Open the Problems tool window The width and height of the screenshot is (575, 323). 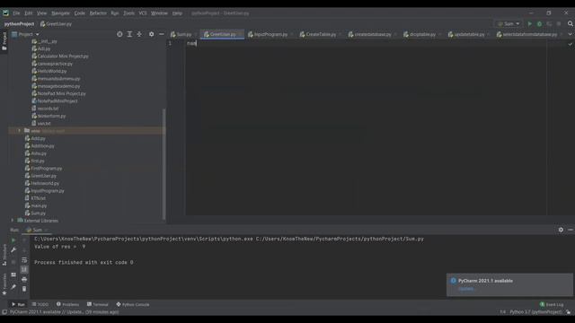pyautogui.click(x=68, y=304)
